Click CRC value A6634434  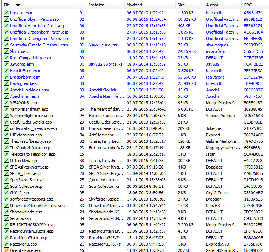point(253,13)
